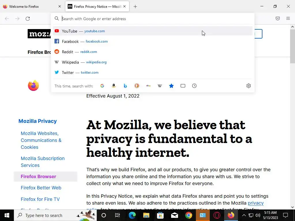Open Mail app from taskbar
Viewport: 295px width, 221px height.
174,215
